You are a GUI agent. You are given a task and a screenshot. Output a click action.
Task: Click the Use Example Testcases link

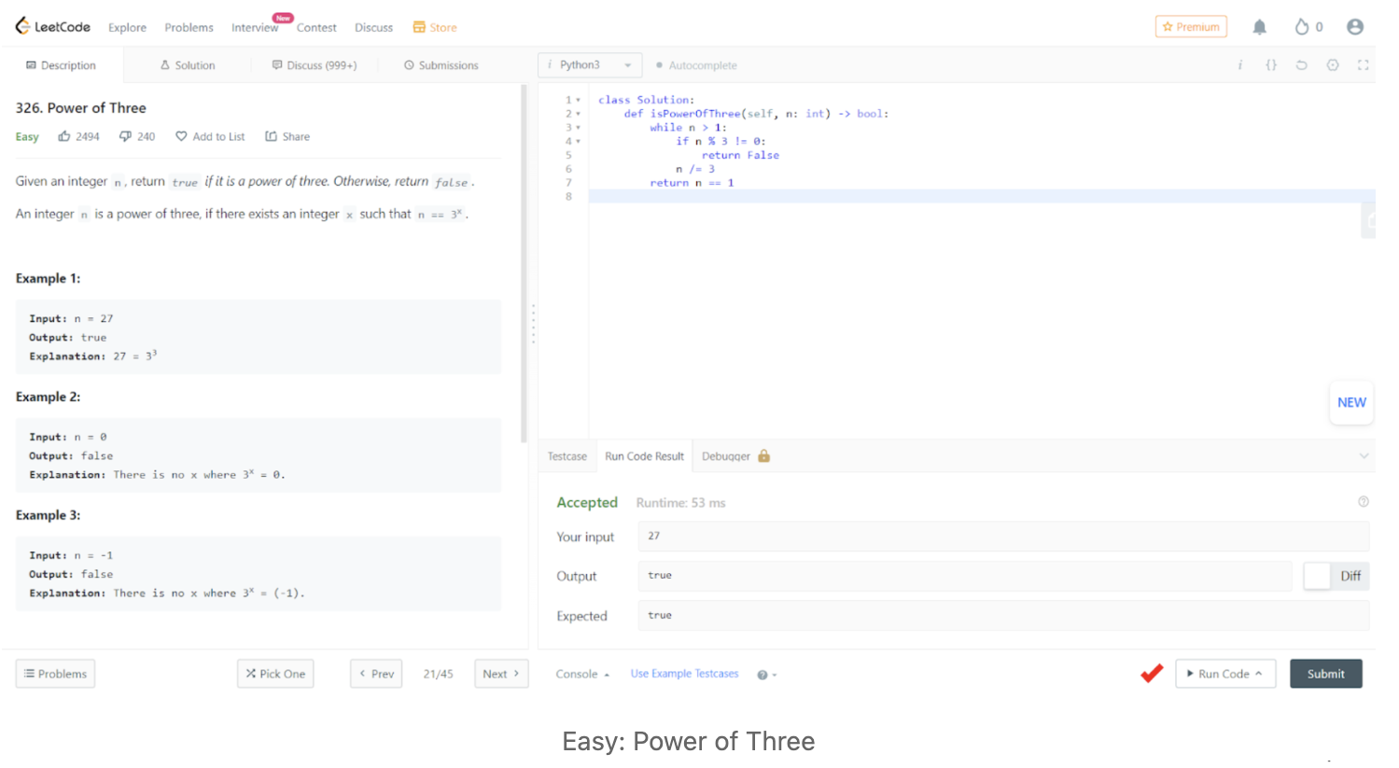tap(684, 674)
